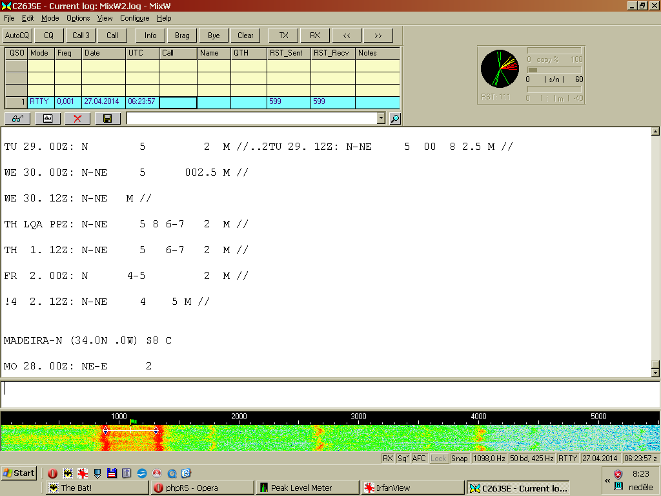Switch to Peak Level Meter taskbar window
This screenshot has height=496, width=661.
tap(308, 488)
